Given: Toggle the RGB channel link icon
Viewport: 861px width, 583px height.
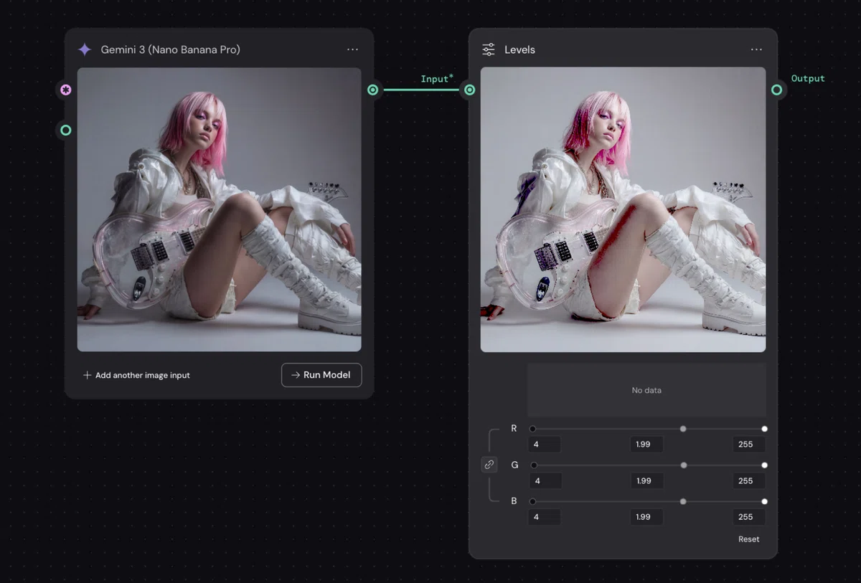Looking at the screenshot, I should (x=489, y=465).
